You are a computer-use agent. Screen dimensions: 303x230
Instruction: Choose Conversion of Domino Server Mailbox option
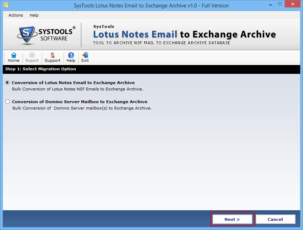tap(7, 102)
